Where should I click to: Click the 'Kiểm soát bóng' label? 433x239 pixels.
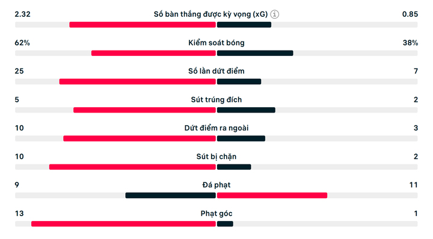tap(216, 43)
